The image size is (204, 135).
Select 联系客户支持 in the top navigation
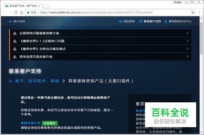point(152,21)
